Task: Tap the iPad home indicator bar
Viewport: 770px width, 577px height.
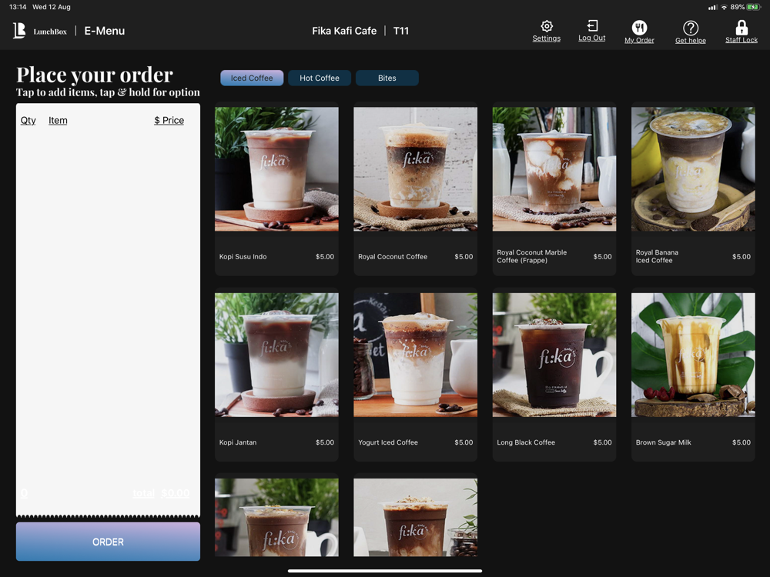Action: (x=385, y=571)
